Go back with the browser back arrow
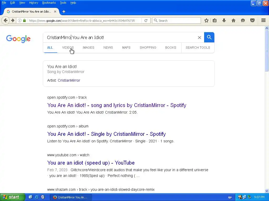269x201 pixels. point(6,20)
